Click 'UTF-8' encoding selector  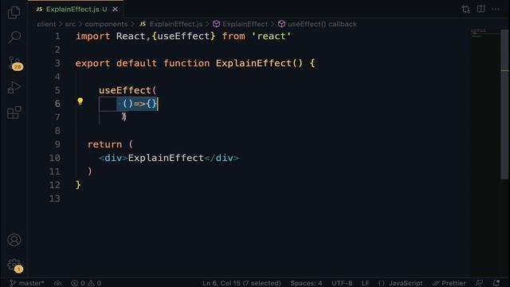[342, 283]
